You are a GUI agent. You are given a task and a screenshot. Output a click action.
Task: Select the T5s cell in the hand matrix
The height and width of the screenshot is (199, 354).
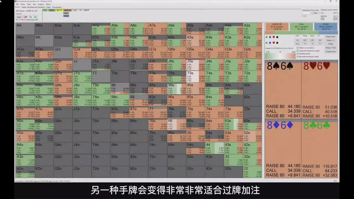(195, 77)
